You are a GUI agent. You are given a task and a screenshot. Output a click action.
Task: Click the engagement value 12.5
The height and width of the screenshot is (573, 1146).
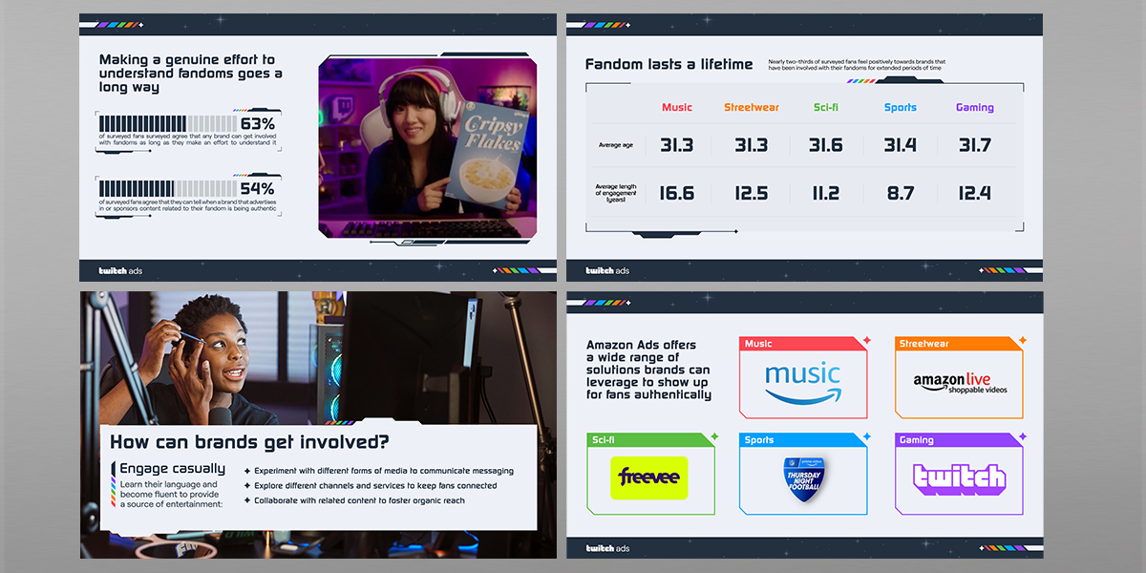(x=751, y=194)
